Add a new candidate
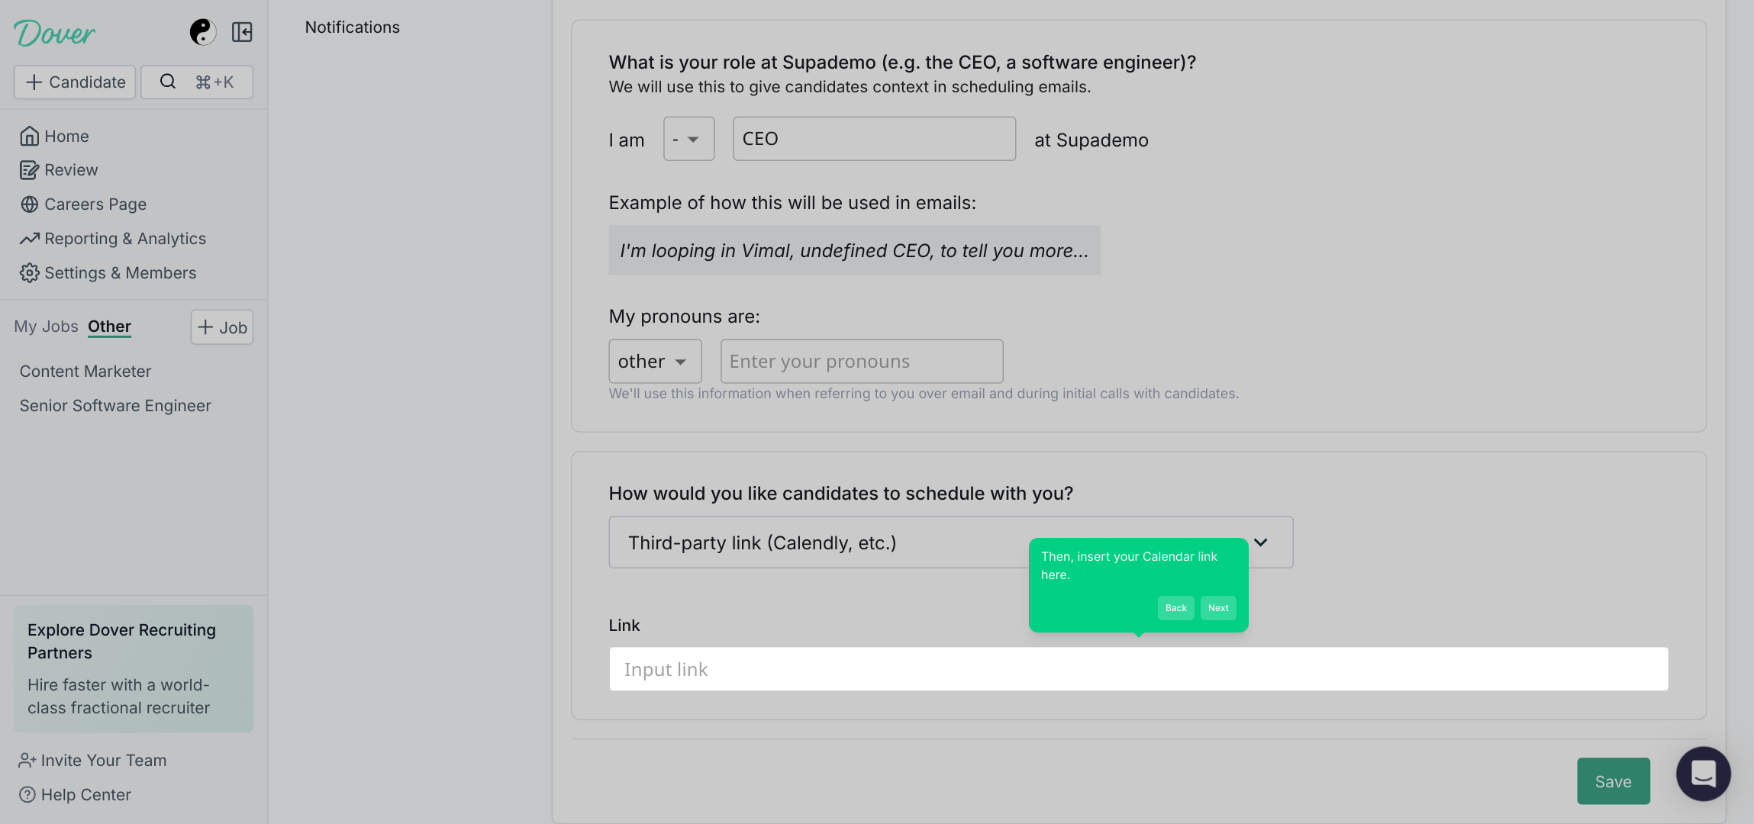The image size is (1754, 824). coord(75,82)
